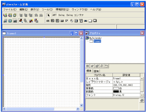Screen dimensions: 146x112
Task: Open the ファイル(F) menu
Action: [10, 10]
